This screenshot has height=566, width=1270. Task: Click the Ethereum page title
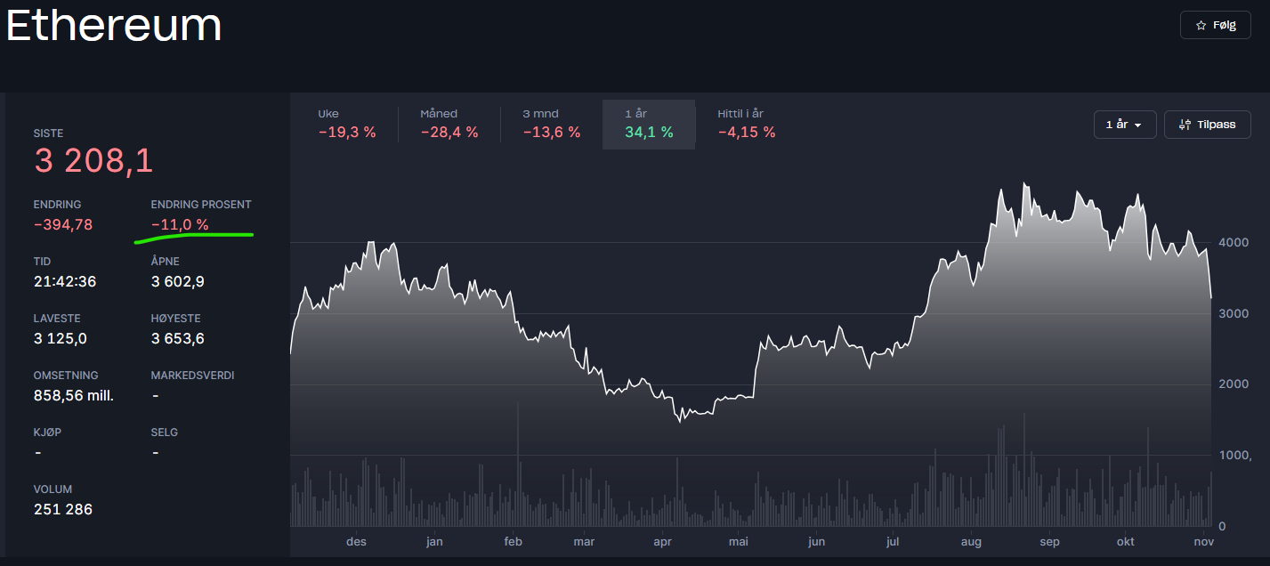[x=114, y=27]
